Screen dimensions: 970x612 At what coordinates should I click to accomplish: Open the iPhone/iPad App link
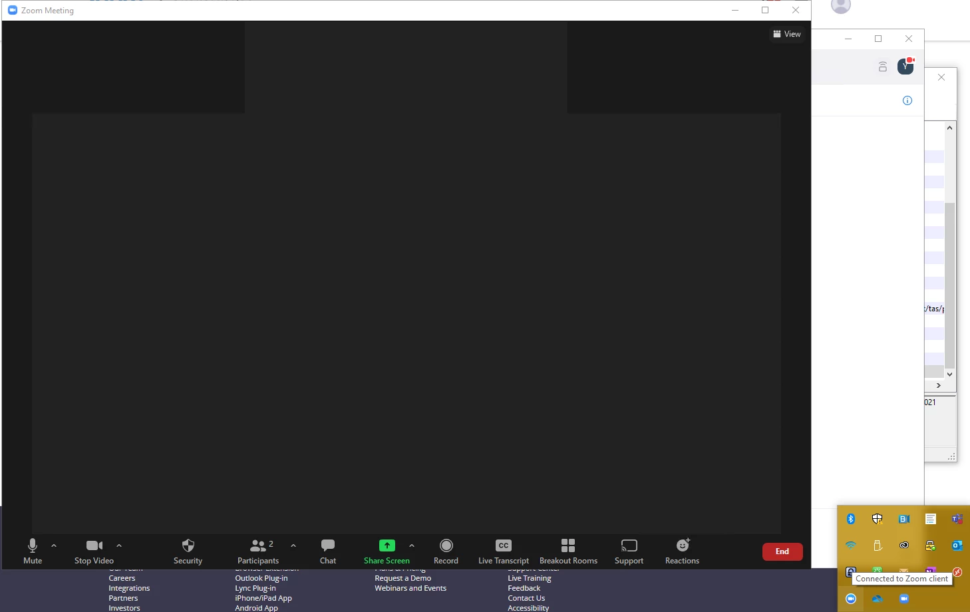263,598
